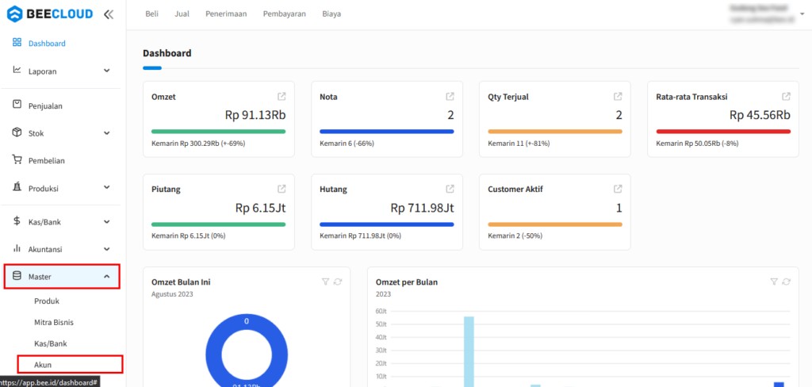812x387 pixels.
Task: Open Customer Aktif card link icon
Action: tap(618, 189)
